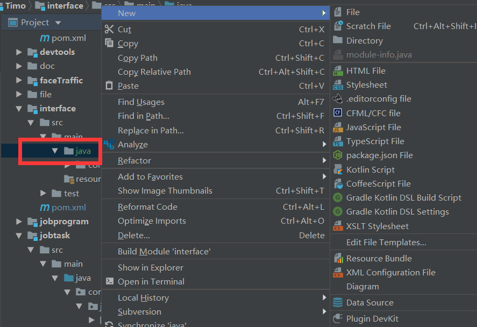Choose Diagram from New submenu
Viewport: 477px width, 327px height.
[x=403, y=286]
